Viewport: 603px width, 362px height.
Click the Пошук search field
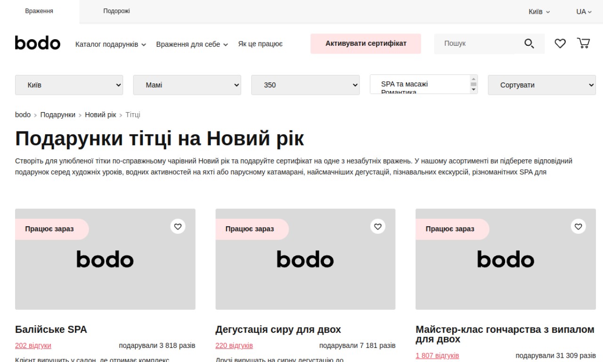click(474, 43)
